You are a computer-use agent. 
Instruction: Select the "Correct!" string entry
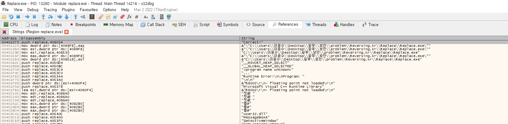[252, 42]
